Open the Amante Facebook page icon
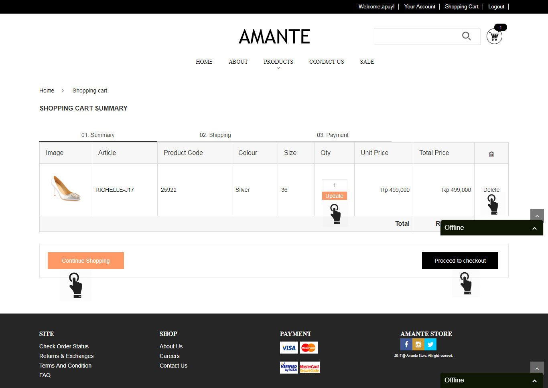Screen dimensions: 548x388 coord(406,344)
